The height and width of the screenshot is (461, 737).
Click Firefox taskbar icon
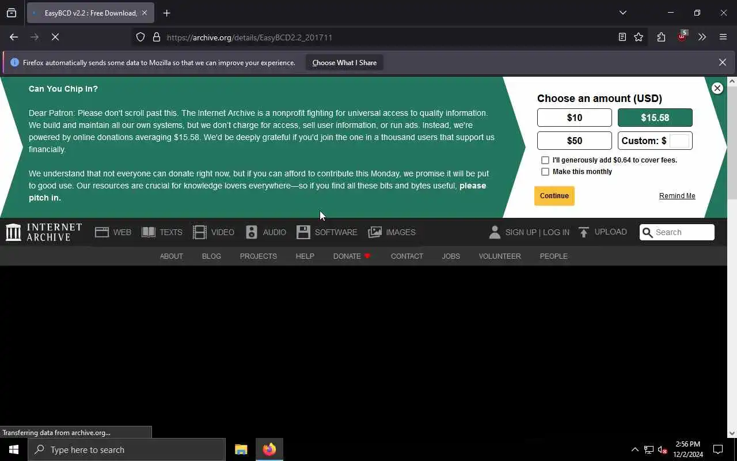pyautogui.click(x=269, y=449)
